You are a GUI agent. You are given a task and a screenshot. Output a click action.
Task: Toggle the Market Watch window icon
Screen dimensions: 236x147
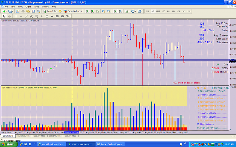(18, 11)
